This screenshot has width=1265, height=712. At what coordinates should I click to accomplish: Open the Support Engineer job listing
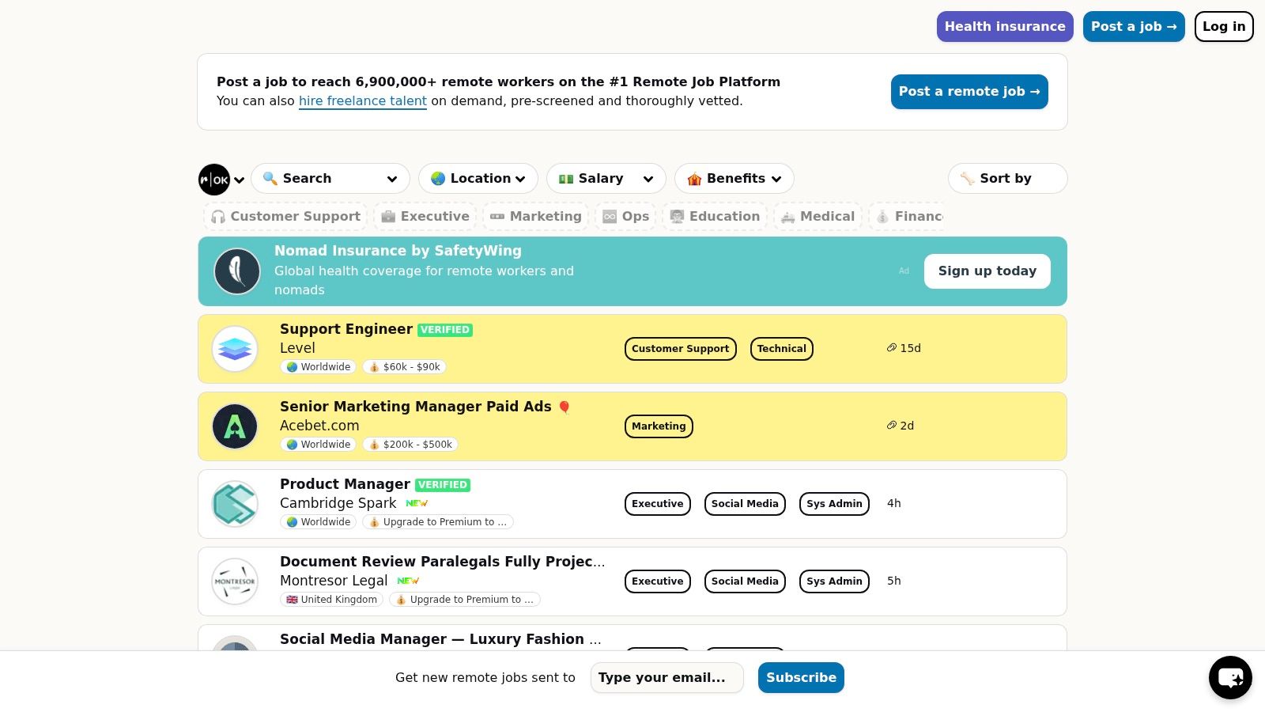click(x=346, y=329)
